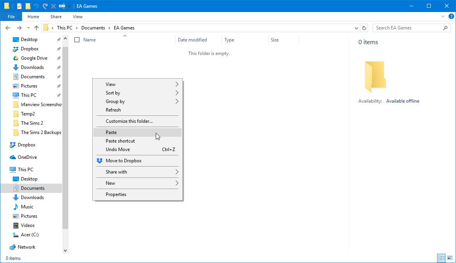Viewport: 456px width, 263px height.
Task: Click Refresh in the context menu
Action: [138, 110]
